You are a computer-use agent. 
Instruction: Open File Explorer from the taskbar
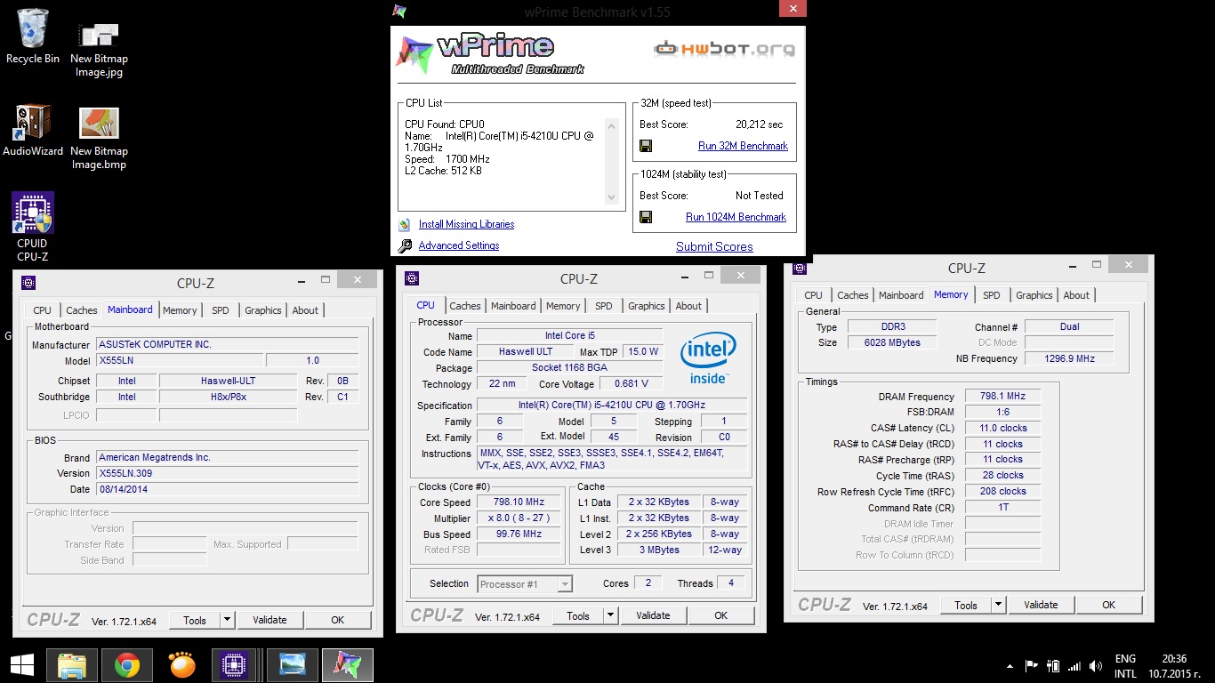pyautogui.click(x=71, y=664)
